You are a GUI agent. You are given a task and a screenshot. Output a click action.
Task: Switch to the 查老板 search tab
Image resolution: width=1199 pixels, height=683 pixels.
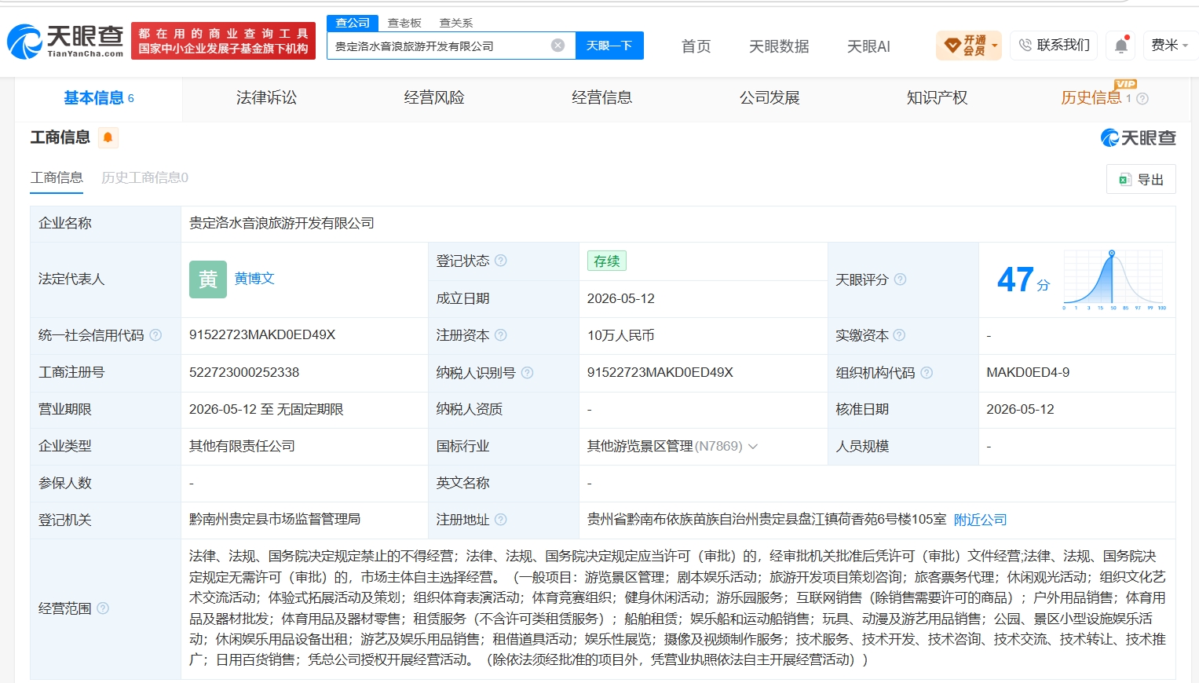404,23
